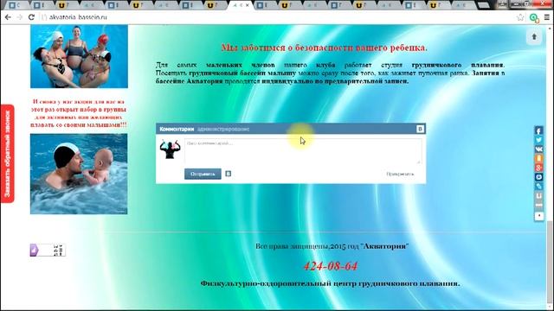Click the Физкультурно-оздоровительный центр footer line
This screenshot has width=554, height=311.
(x=330, y=283)
